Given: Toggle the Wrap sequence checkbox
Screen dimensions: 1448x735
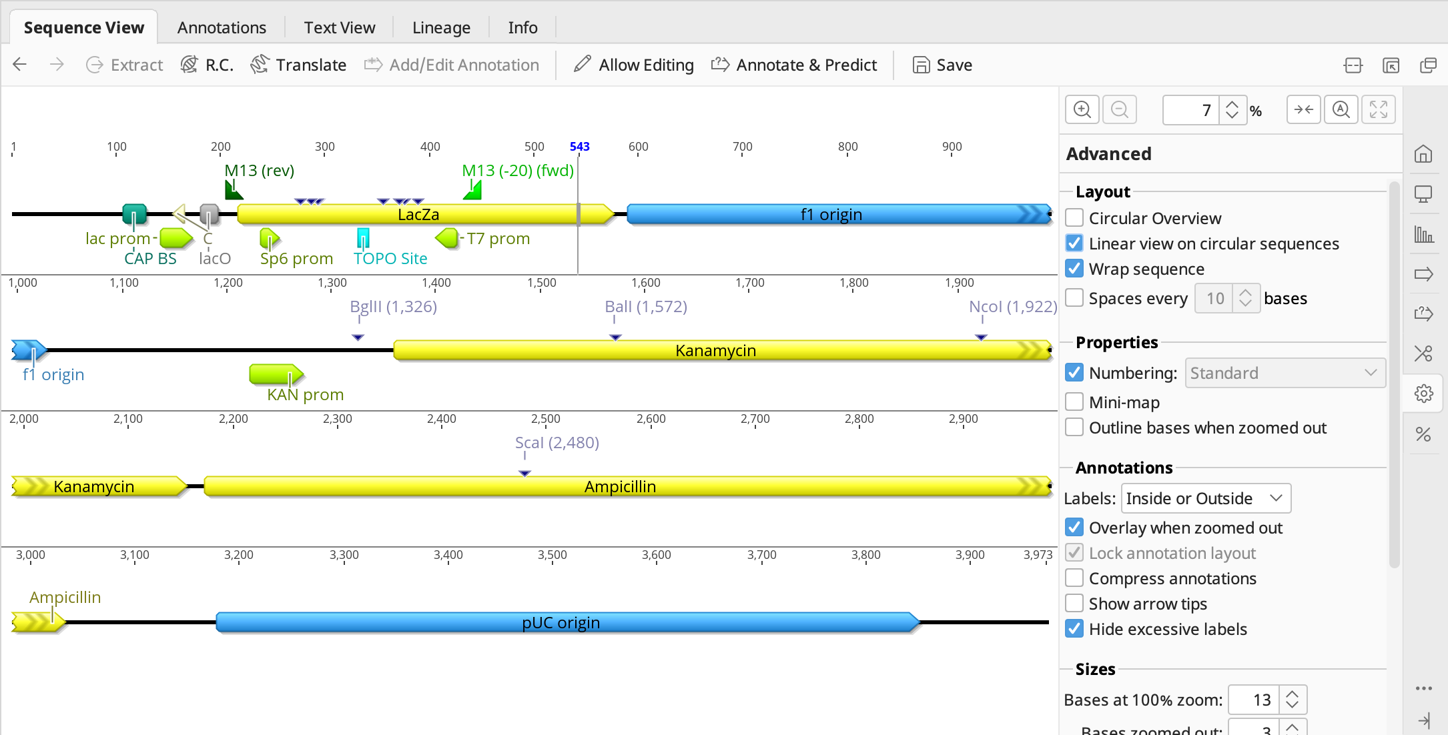Looking at the screenshot, I should coord(1074,269).
